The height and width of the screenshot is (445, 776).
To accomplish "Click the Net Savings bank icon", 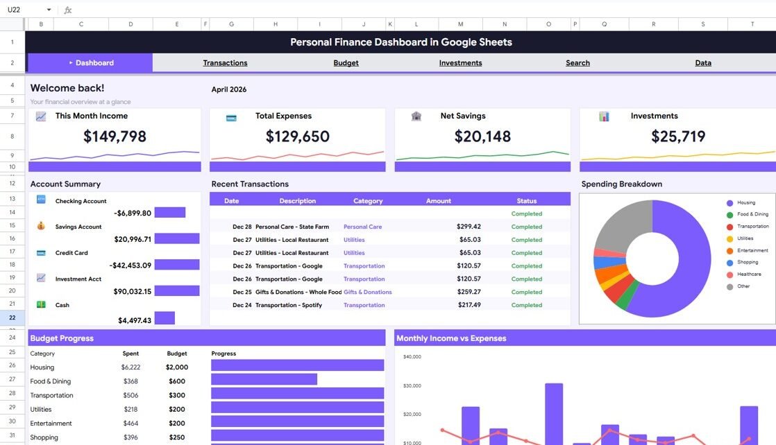I will tap(416, 116).
